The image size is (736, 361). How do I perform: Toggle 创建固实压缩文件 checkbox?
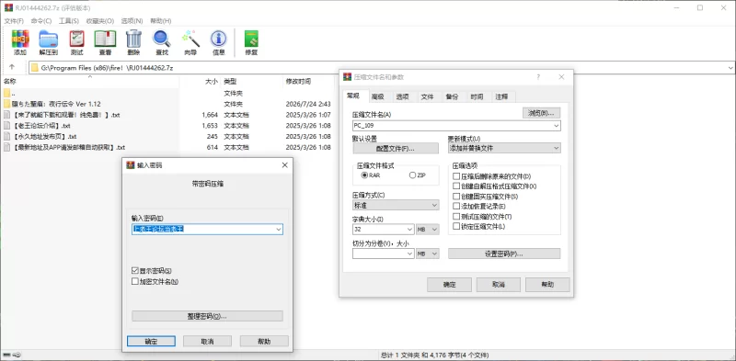tap(456, 197)
